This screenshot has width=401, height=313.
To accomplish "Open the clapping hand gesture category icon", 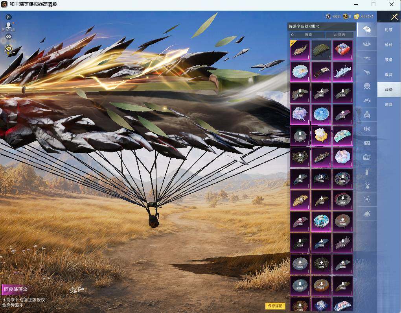I will tap(367, 185).
